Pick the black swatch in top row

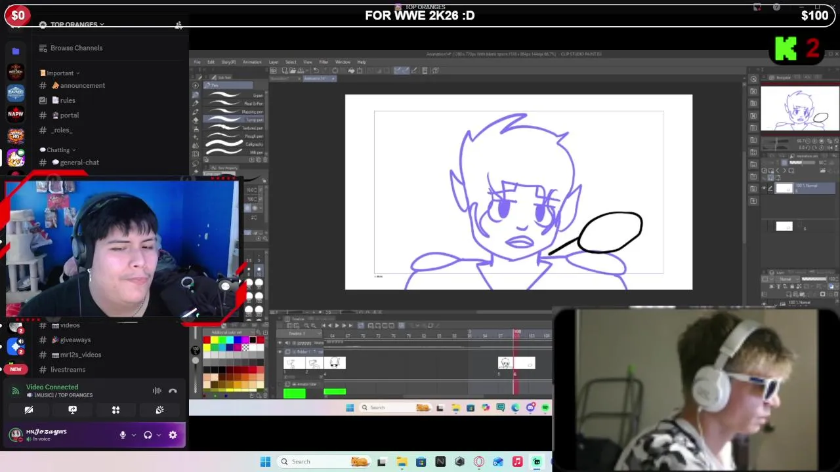coord(253,340)
